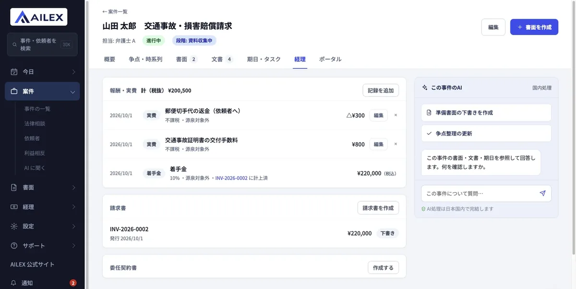Click the search magnifier icon in sidebar
Image resolution: width=576 pixels, height=289 pixels.
pos(14,45)
